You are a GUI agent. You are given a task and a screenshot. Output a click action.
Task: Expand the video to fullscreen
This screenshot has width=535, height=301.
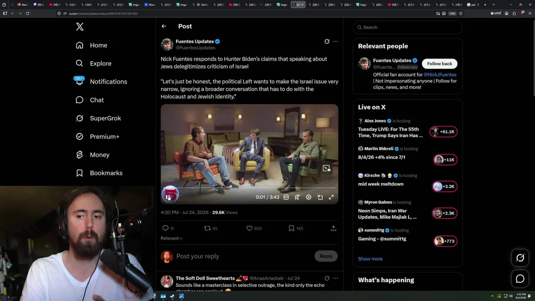pyautogui.click(x=331, y=197)
